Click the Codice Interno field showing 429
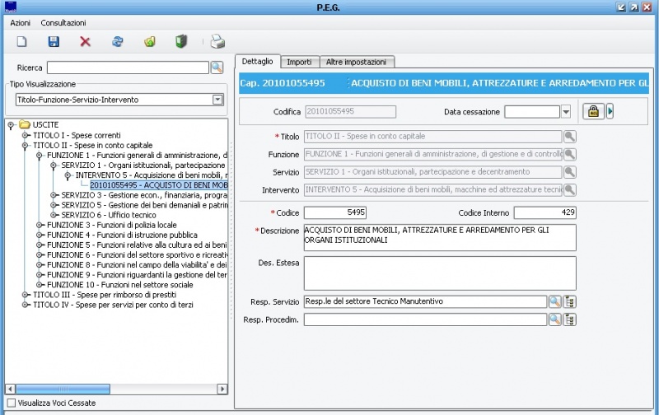 pyautogui.click(x=544, y=212)
